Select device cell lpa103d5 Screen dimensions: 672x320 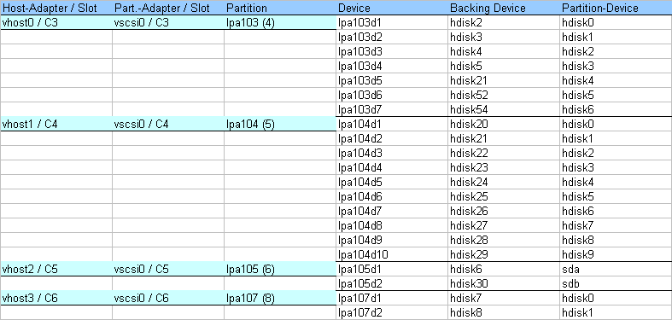click(392, 80)
